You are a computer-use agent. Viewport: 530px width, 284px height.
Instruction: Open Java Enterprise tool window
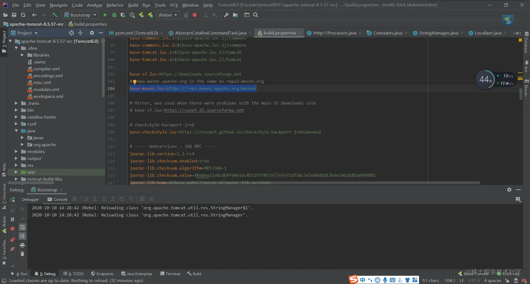point(137,274)
